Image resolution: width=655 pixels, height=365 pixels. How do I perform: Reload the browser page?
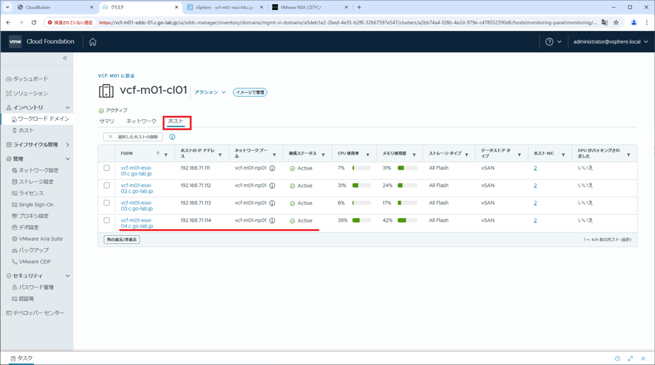(34, 22)
